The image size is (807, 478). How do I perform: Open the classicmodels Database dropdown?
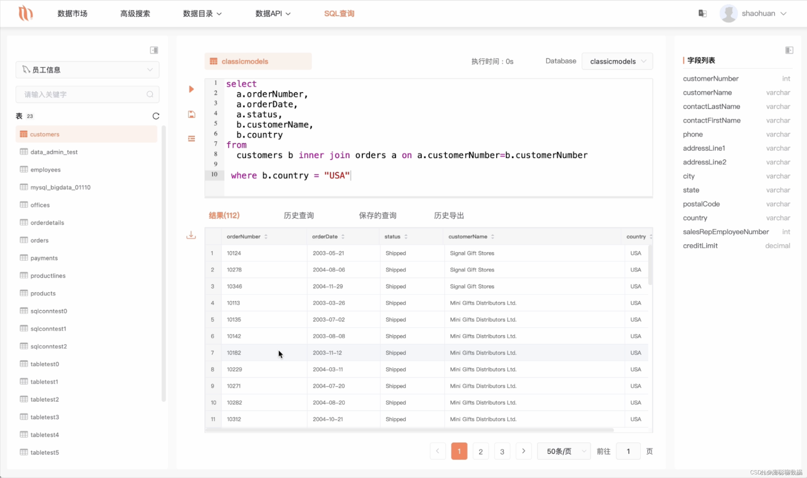click(617, 61)
